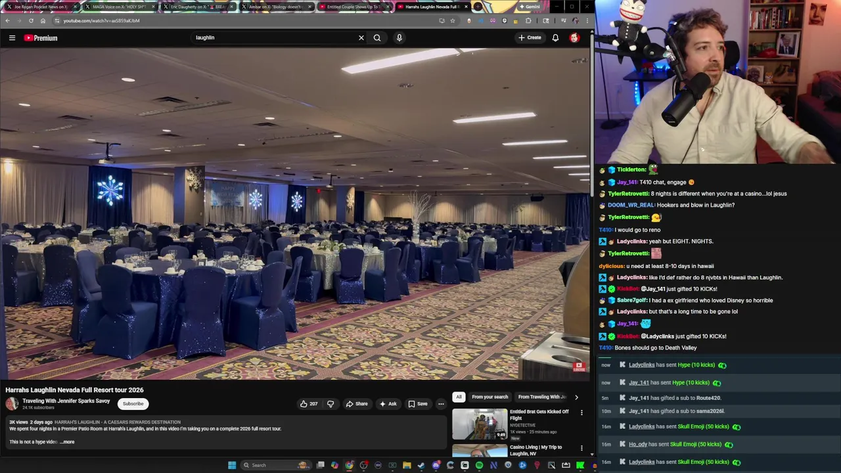Go to browser home page
This screenshot has width=841, height=473.
click(43, 20)
